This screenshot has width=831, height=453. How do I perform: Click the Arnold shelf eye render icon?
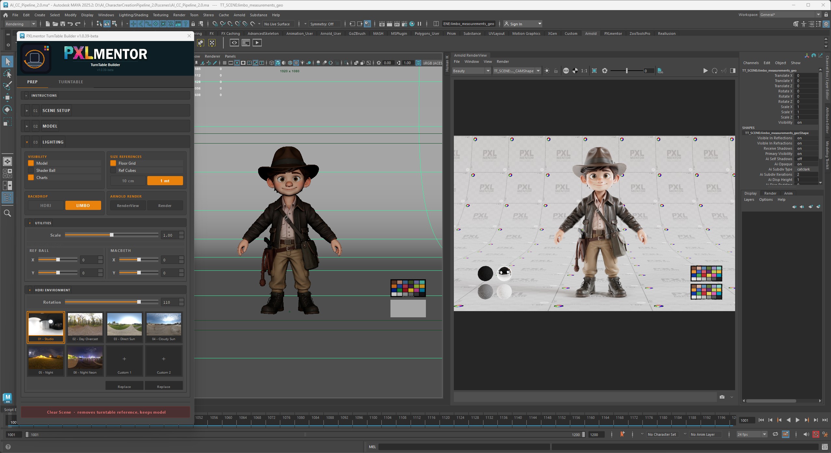coord(234,43)
